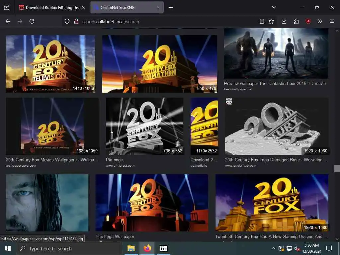Open Twentieth Century Fox Gaming Division link

point(271,236)
